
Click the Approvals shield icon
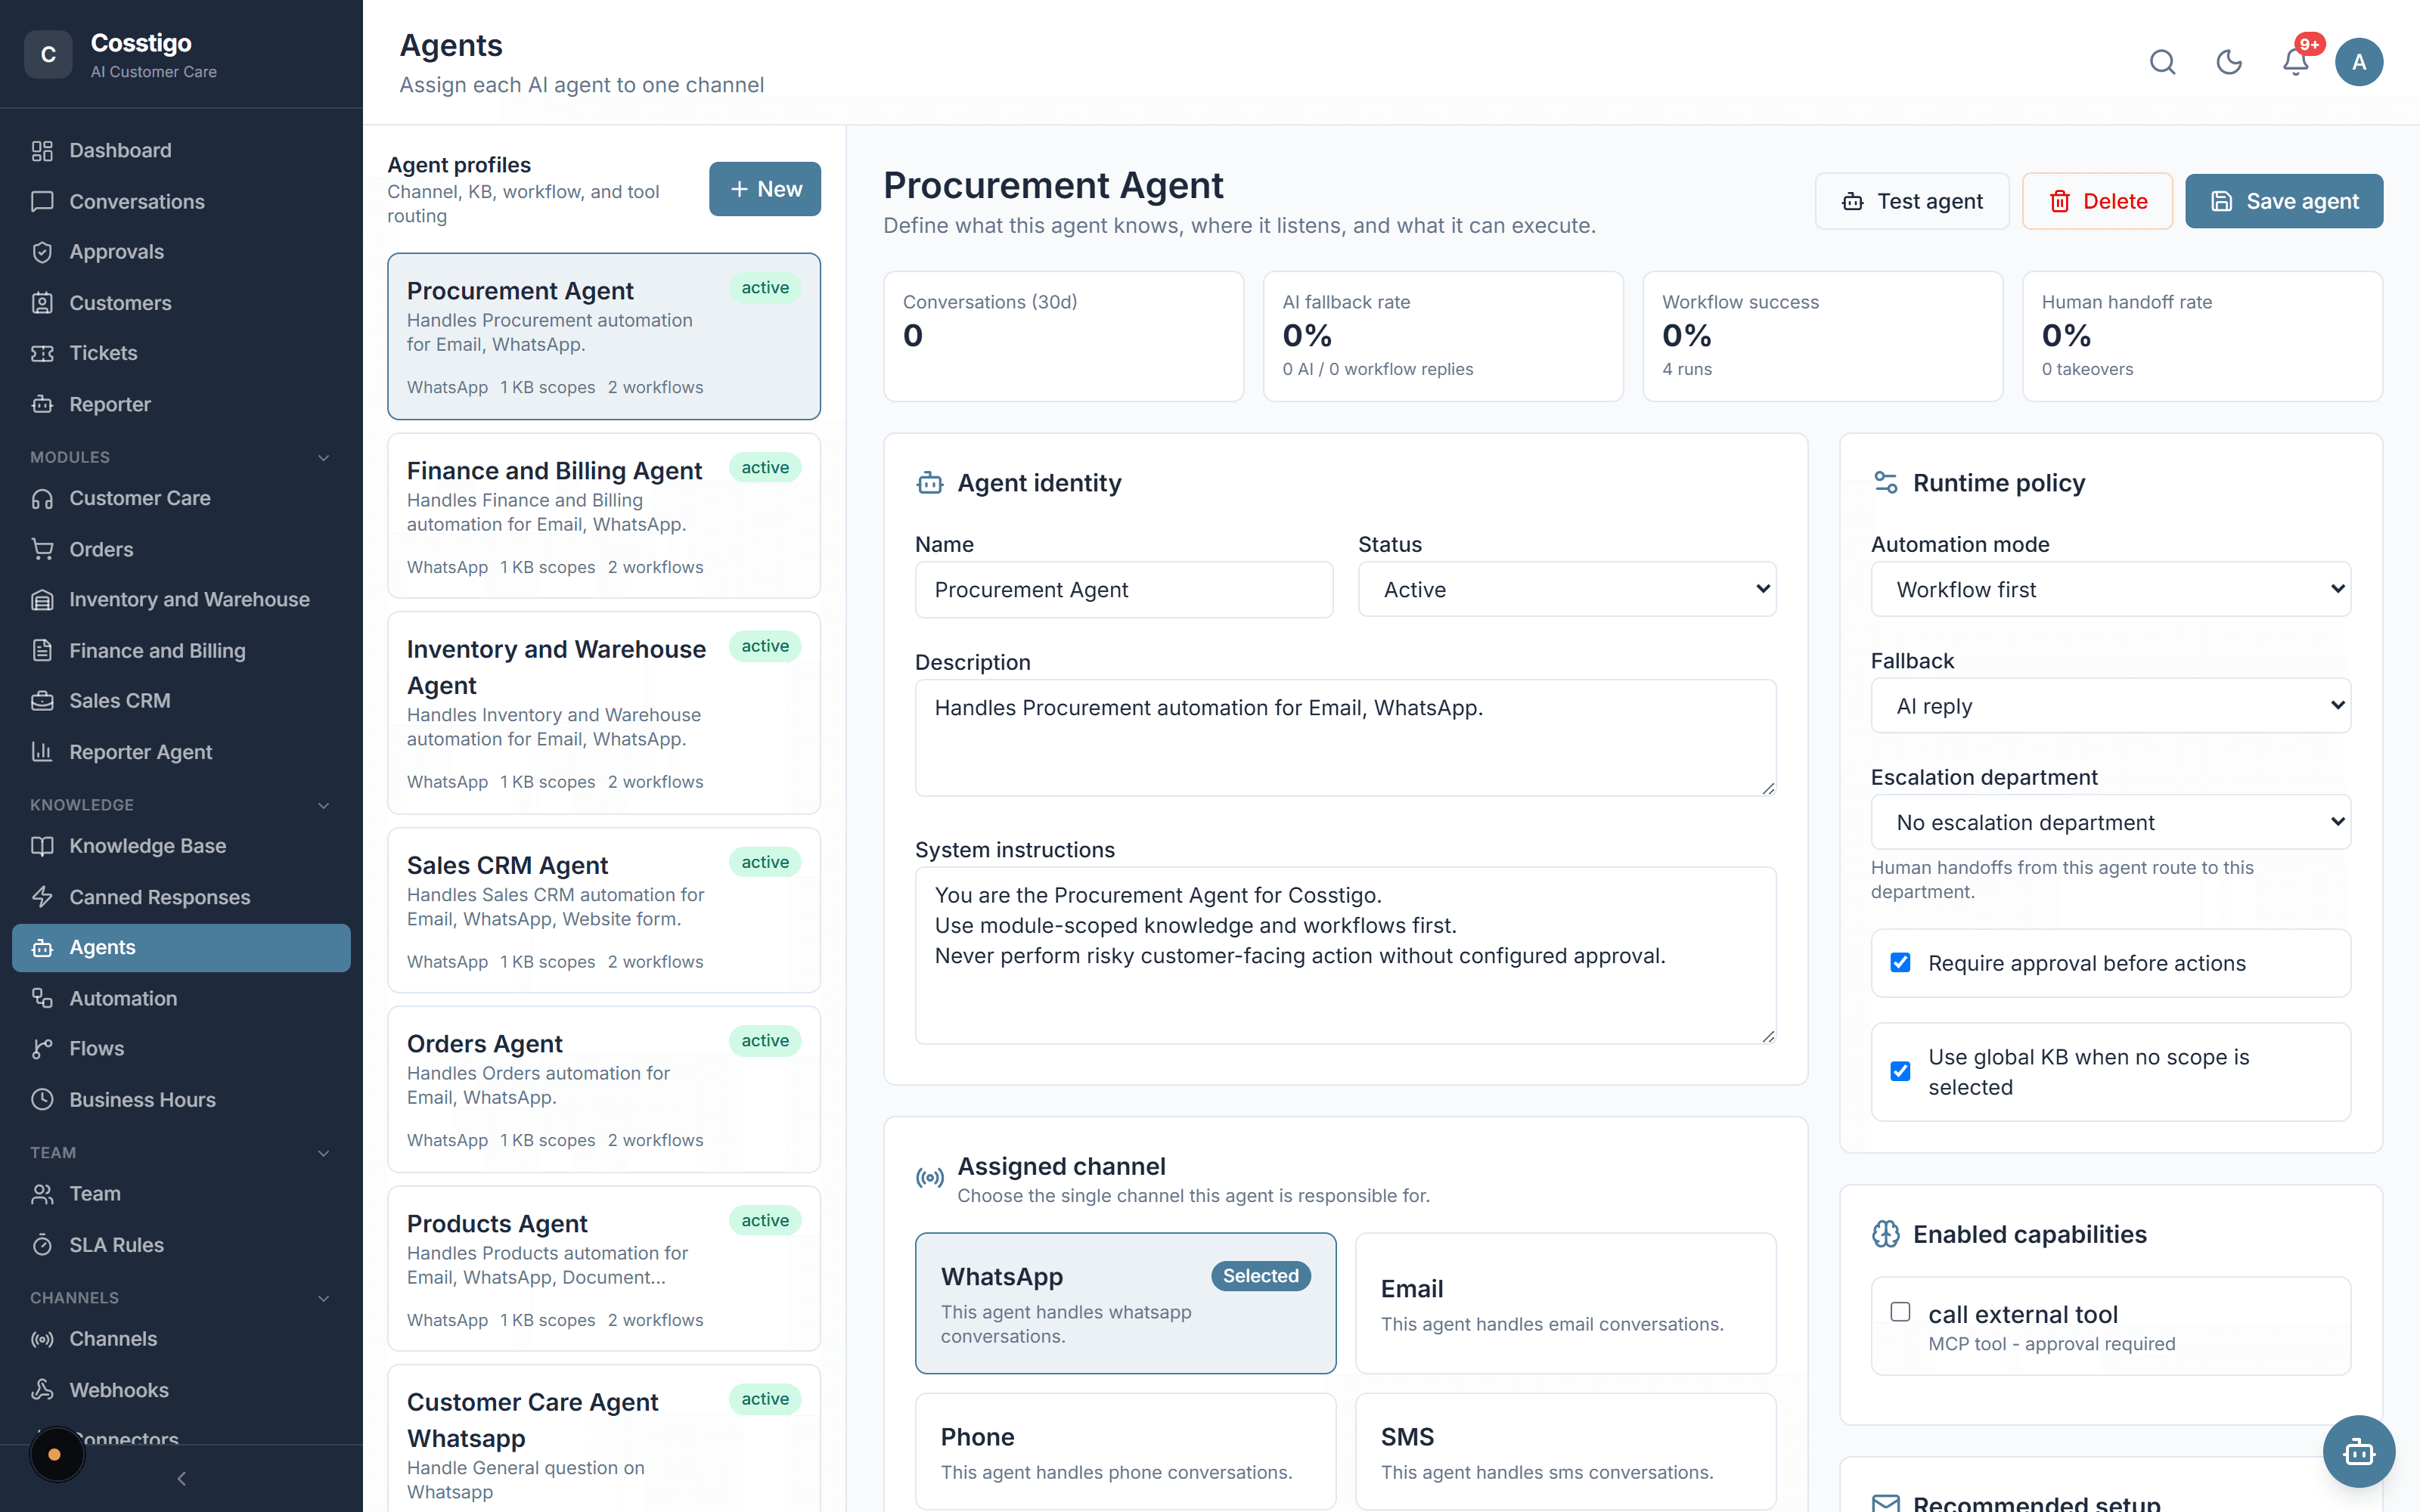point(42,252)
